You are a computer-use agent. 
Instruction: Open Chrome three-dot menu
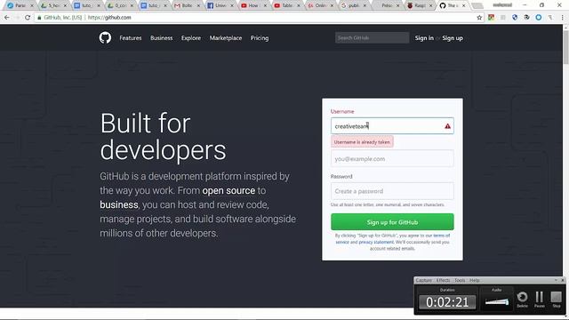click(x=563, y=18)
